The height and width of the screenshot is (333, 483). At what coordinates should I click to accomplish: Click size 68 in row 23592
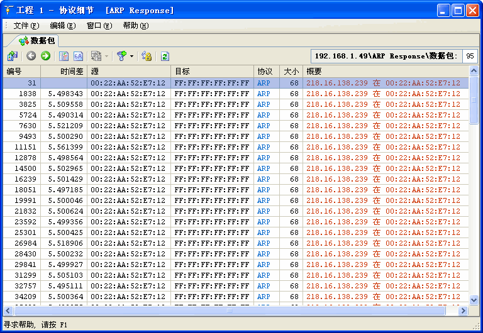click(x=294, y=222)
